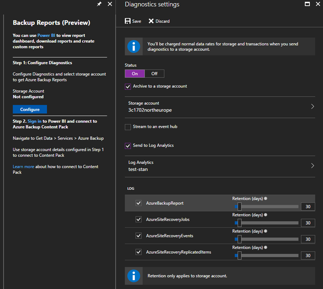Switch diagnostics Status to Off
The height and width of the screenshot is (289, 323).
[x=154, y=74]
